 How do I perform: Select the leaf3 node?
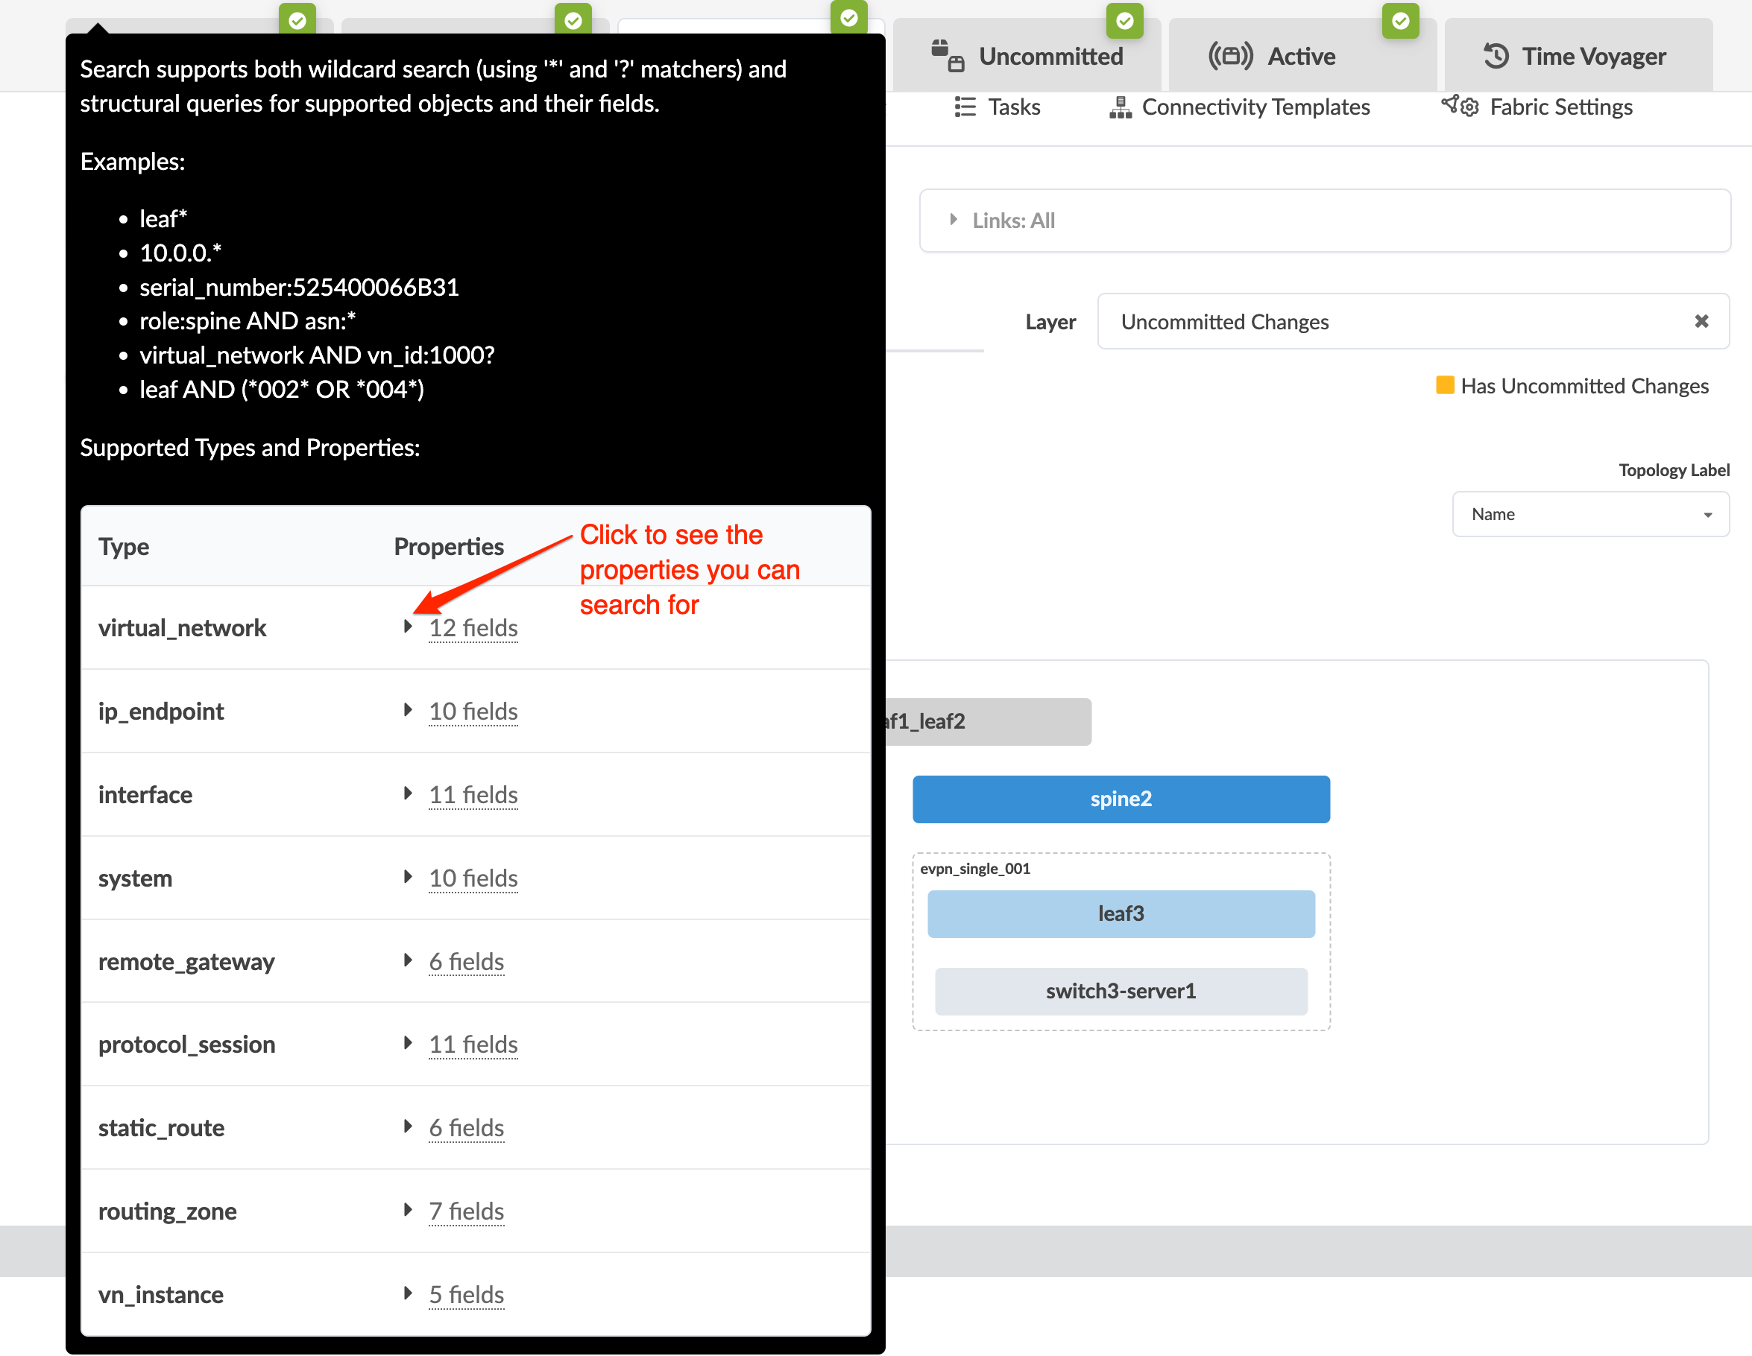coord(1120,913)
